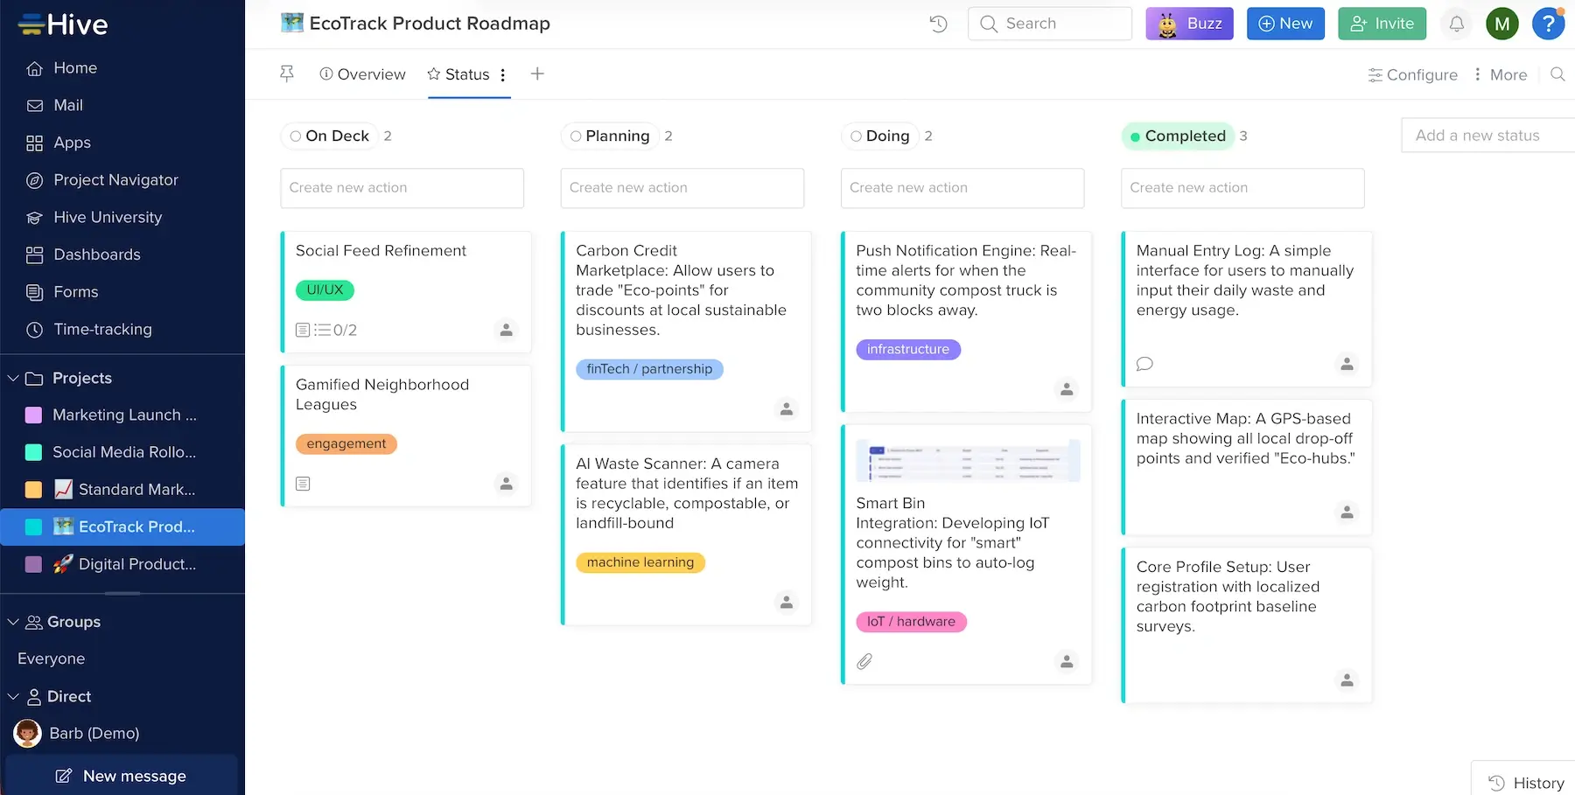1575x795 pixels.
Task: Open the help question mark icon
Action: [1547, 24]
